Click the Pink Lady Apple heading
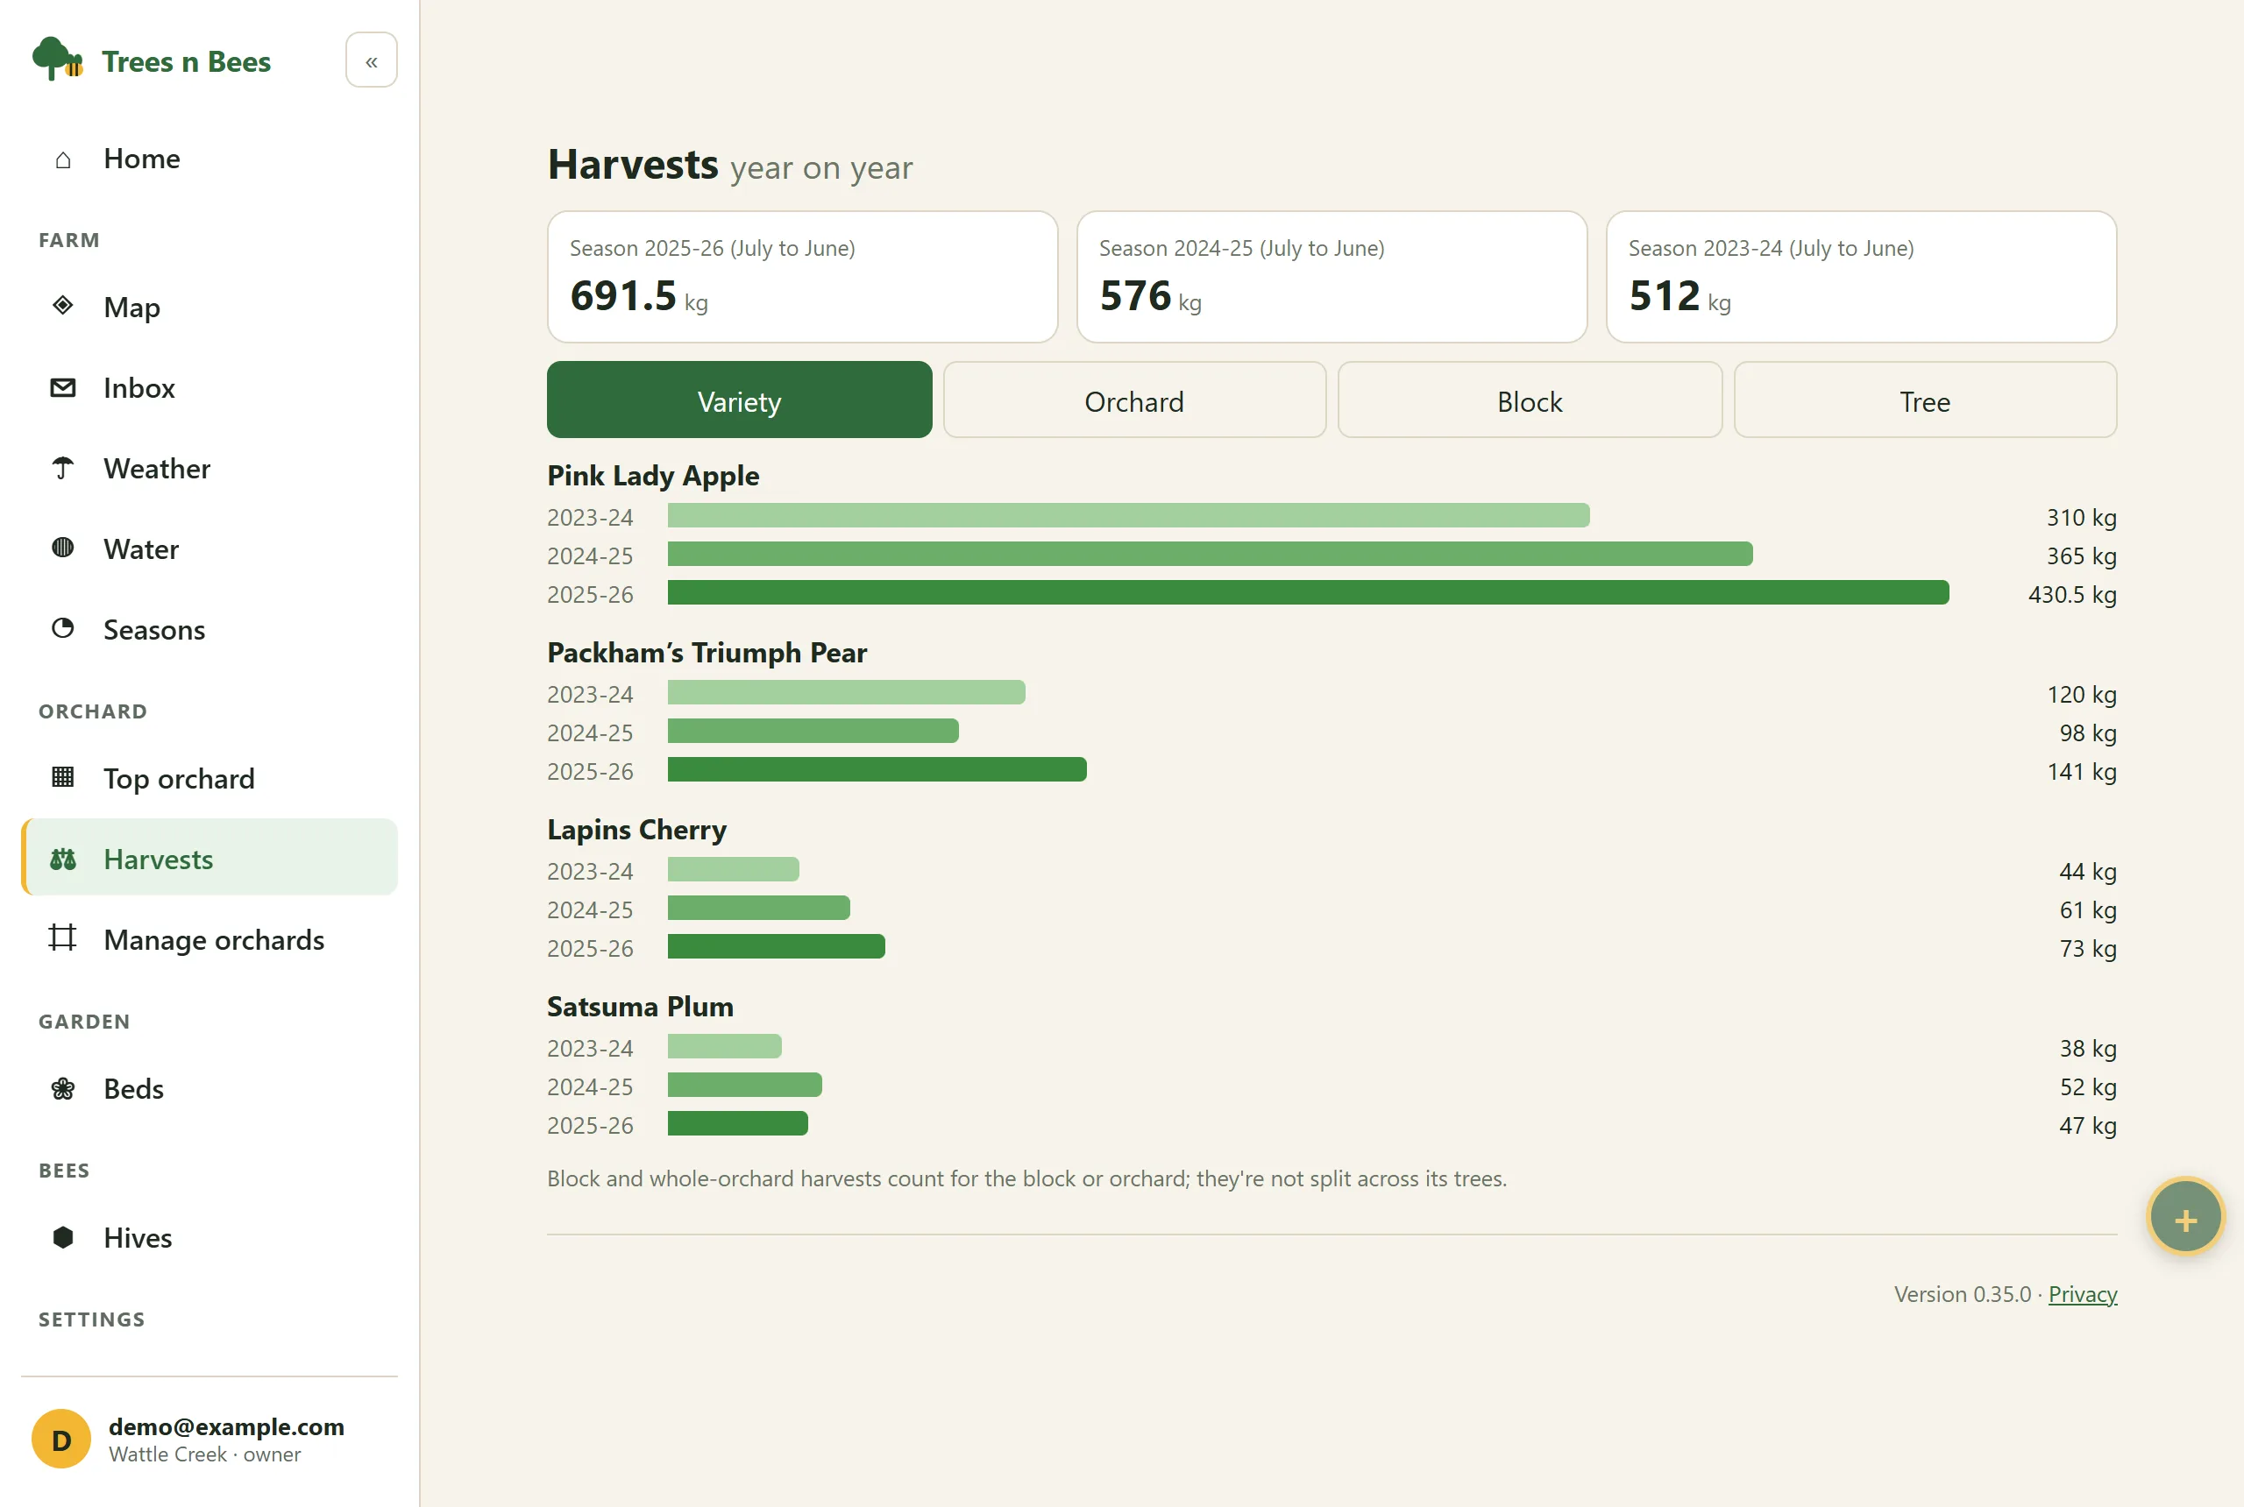Viewport: 2244px width, 1507px height. (653, 476)
